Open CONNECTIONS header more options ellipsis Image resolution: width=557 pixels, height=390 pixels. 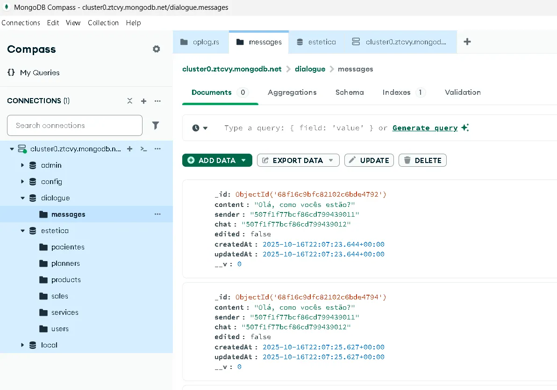tap(158, 101)
